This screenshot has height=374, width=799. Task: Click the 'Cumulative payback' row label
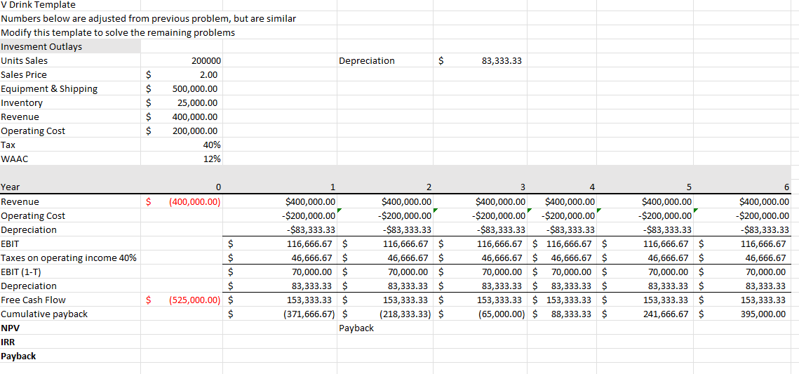coord(43,314)
